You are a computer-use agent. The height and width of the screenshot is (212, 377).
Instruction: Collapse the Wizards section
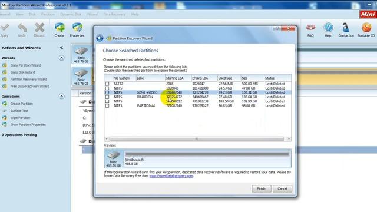[61, 58]
